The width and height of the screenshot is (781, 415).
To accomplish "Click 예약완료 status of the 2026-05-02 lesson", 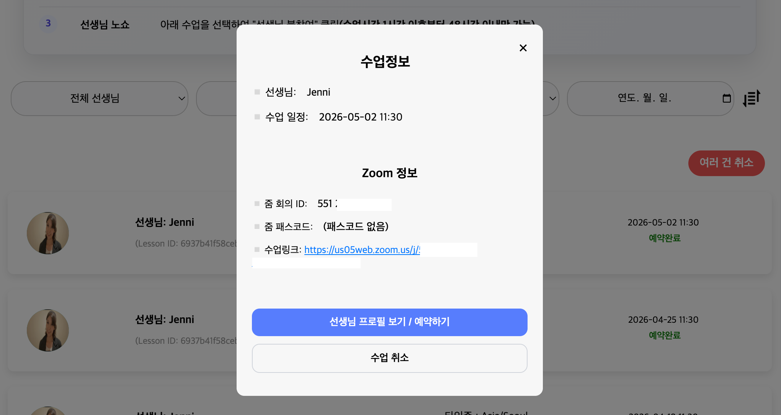I will 665,238.
